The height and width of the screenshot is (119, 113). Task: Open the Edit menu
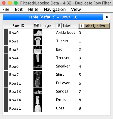click(x=19, y=9)
